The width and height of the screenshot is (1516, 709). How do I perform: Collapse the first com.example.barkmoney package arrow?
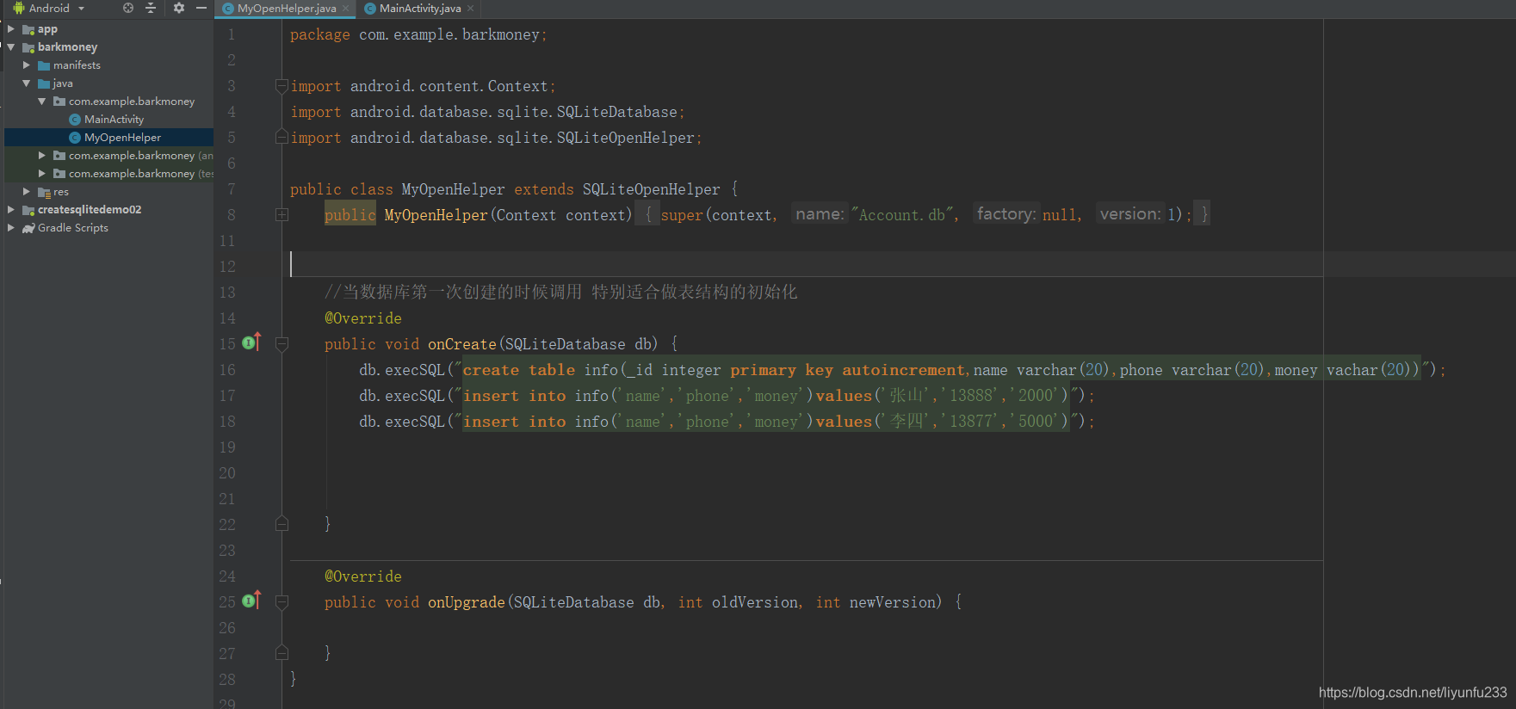coord(42,102)
